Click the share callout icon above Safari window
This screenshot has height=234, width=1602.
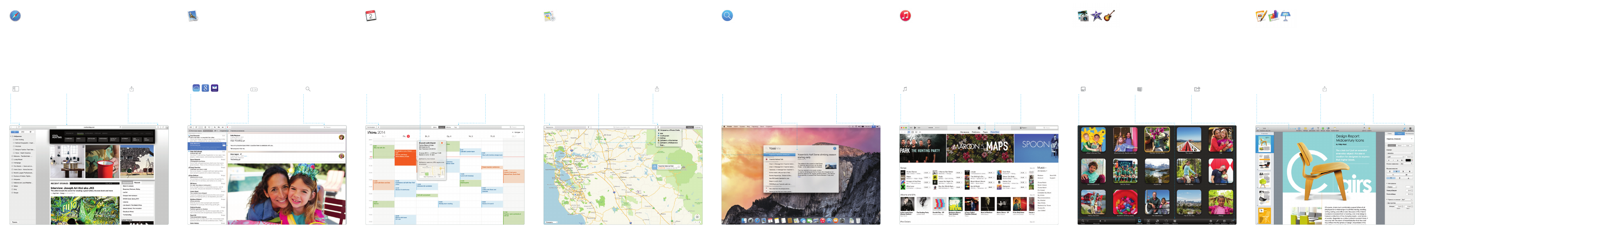[x=131, y=89]
